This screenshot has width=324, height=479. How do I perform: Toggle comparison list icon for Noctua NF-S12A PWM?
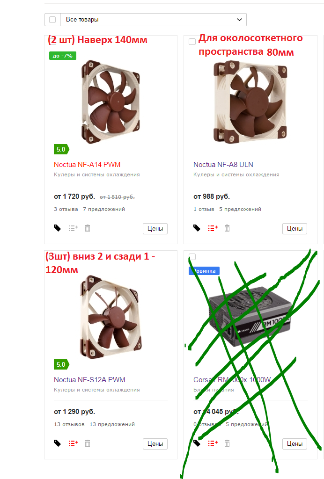(x=74, y=443)
